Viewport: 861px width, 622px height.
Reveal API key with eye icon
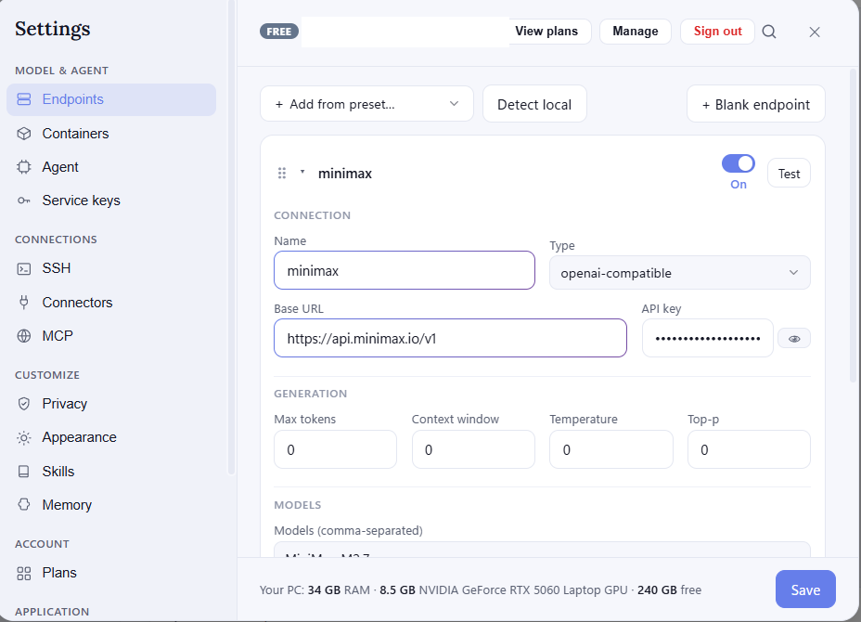[x=794, y=339]
